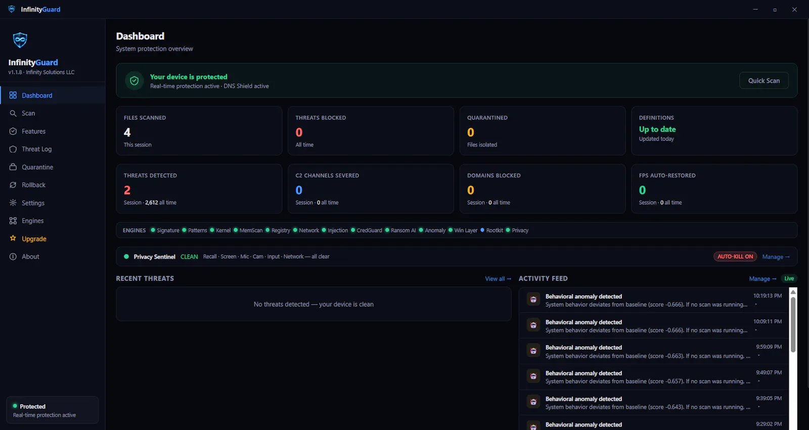809x430 pixels.
Task: Click the anomaly icon for 9:59:09 PM entry
Action: [x=533, y=351]
